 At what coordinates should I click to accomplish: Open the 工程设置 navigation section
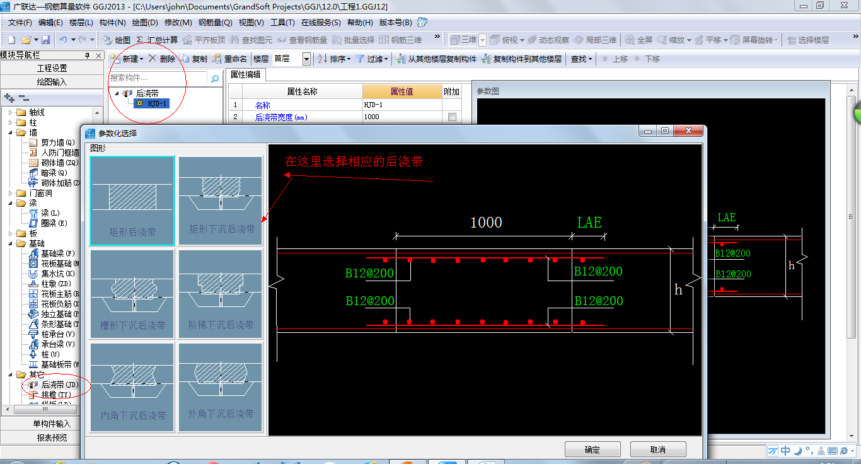[x=52, y=68]
